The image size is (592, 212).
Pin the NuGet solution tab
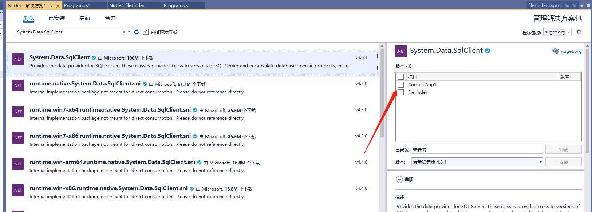tap(51, 6)
